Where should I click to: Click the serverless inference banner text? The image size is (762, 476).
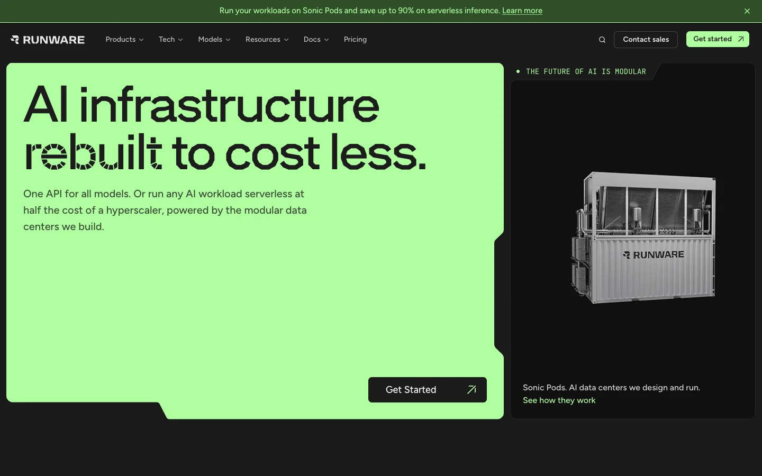(360, 11)
